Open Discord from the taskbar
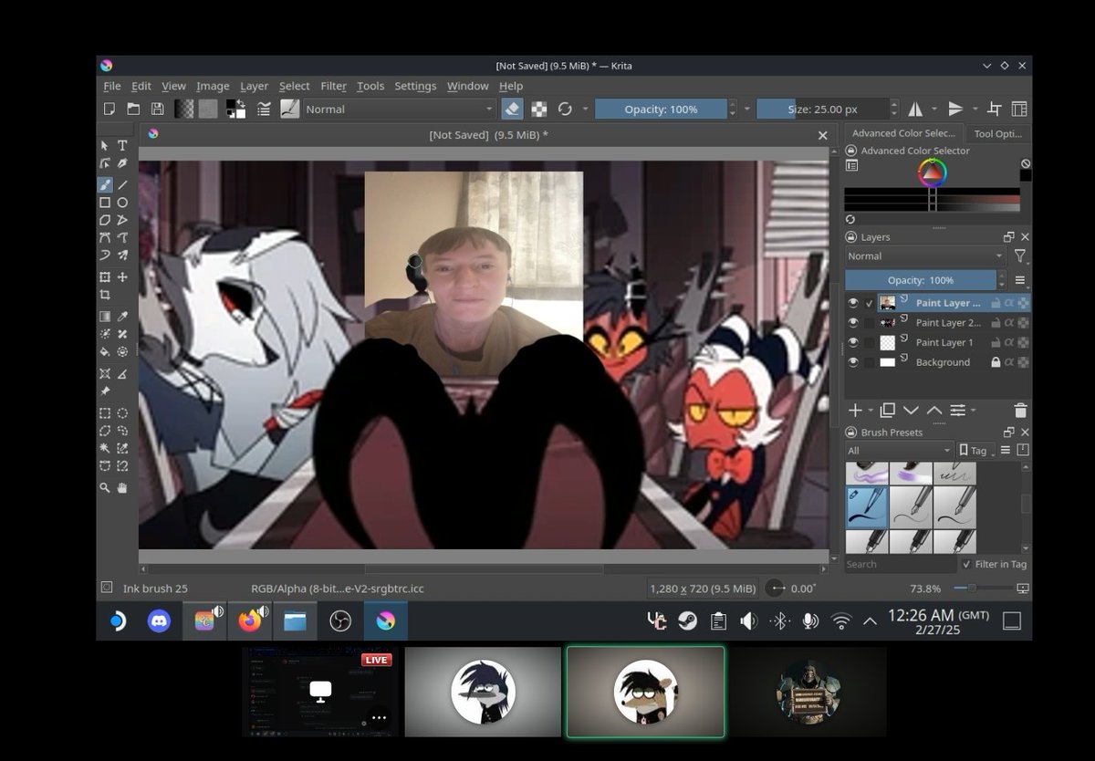The image size is (1095, 761). (159, 621)
